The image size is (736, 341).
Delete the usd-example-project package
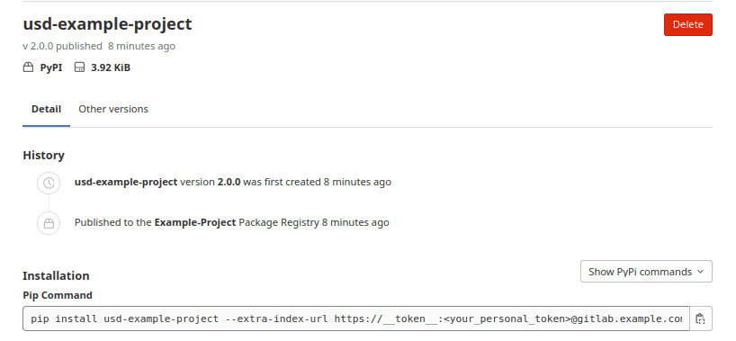[687, 24]
